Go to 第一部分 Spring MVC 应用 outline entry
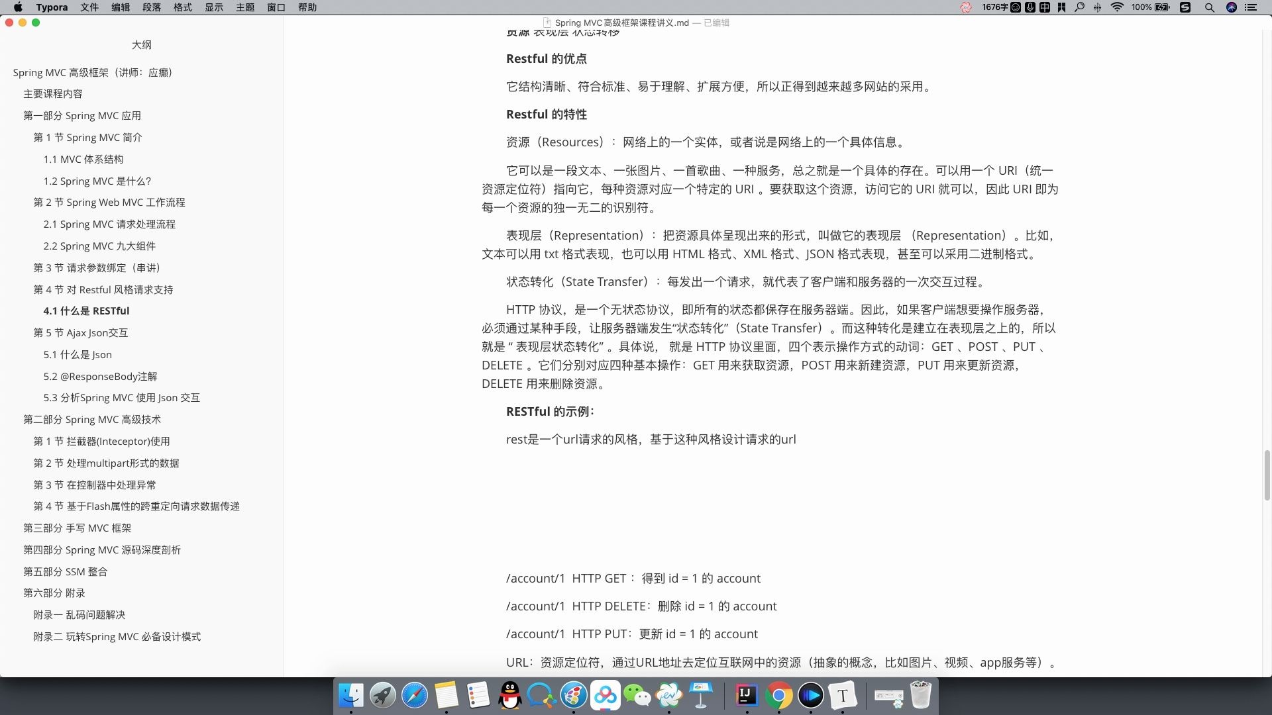 [x=82, y=116]
